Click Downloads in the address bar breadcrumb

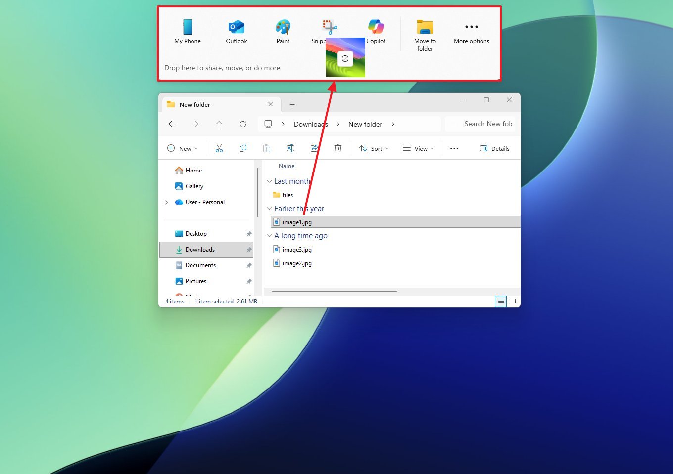click(x=310, y=124)
